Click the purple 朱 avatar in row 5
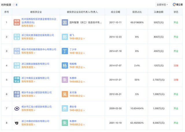The width and height of the screenshot is (185, 132). 65,80
